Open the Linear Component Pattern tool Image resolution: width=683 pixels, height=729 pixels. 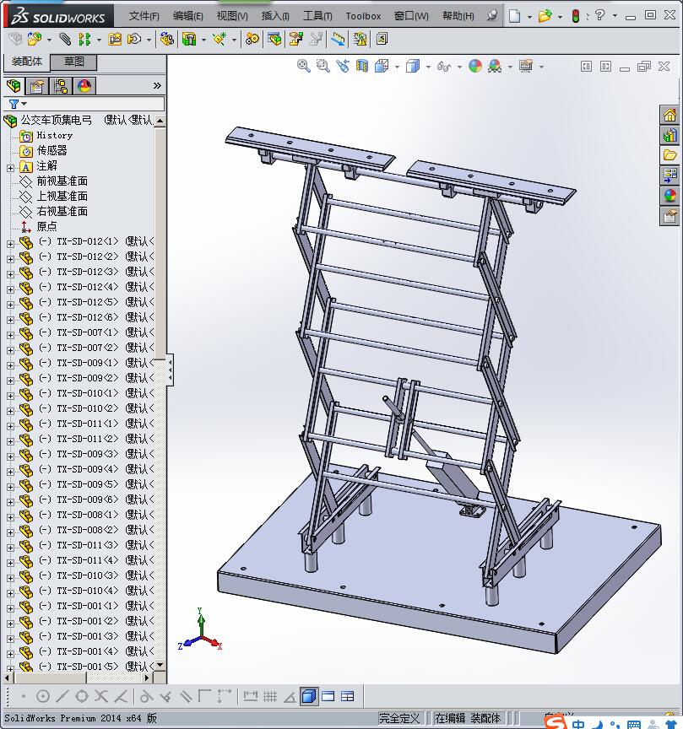click(84, 39)
